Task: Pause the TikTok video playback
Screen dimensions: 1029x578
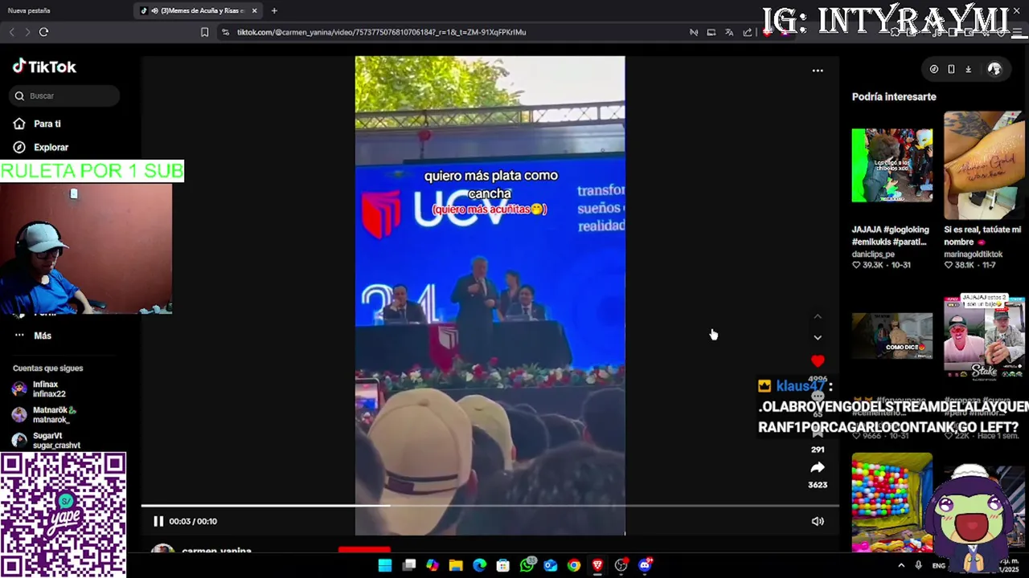Action: (x=158, y=521)
